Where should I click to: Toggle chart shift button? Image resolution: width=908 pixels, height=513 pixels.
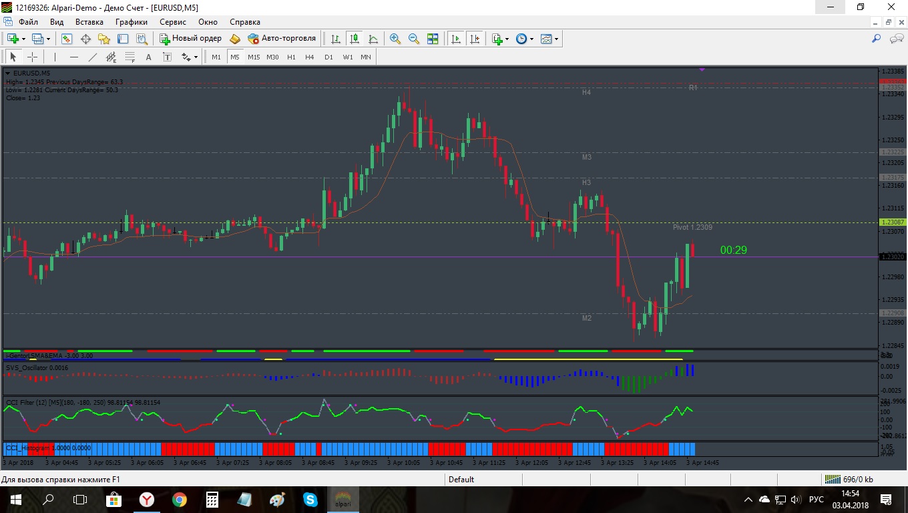[475, 39]
